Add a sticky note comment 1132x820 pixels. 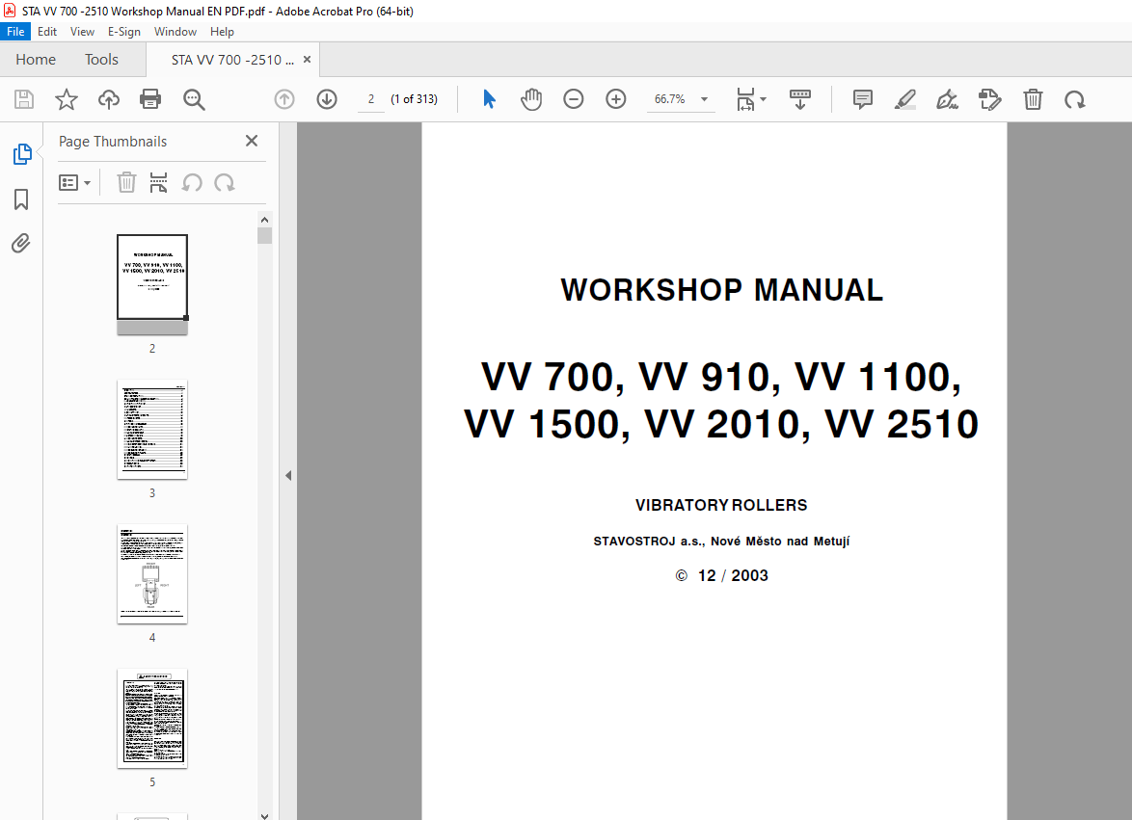(x=863, y=99)
